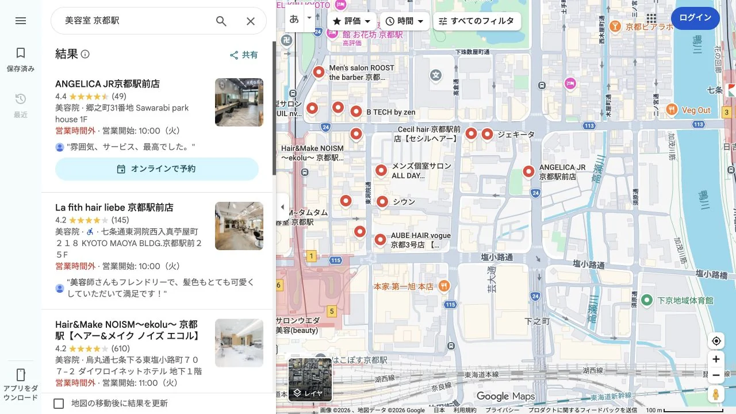Image resolution: width=736 pixels, height=414 pixels.
Task: Open Hair&Make NOISM〜ekolu〜 result
Action: 127,330
